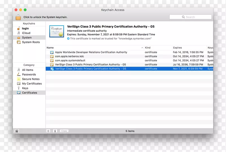Screen dimensions: 226x152
Task: Click the blue plus trust badge icon
Action: click(x=68, y=39)
